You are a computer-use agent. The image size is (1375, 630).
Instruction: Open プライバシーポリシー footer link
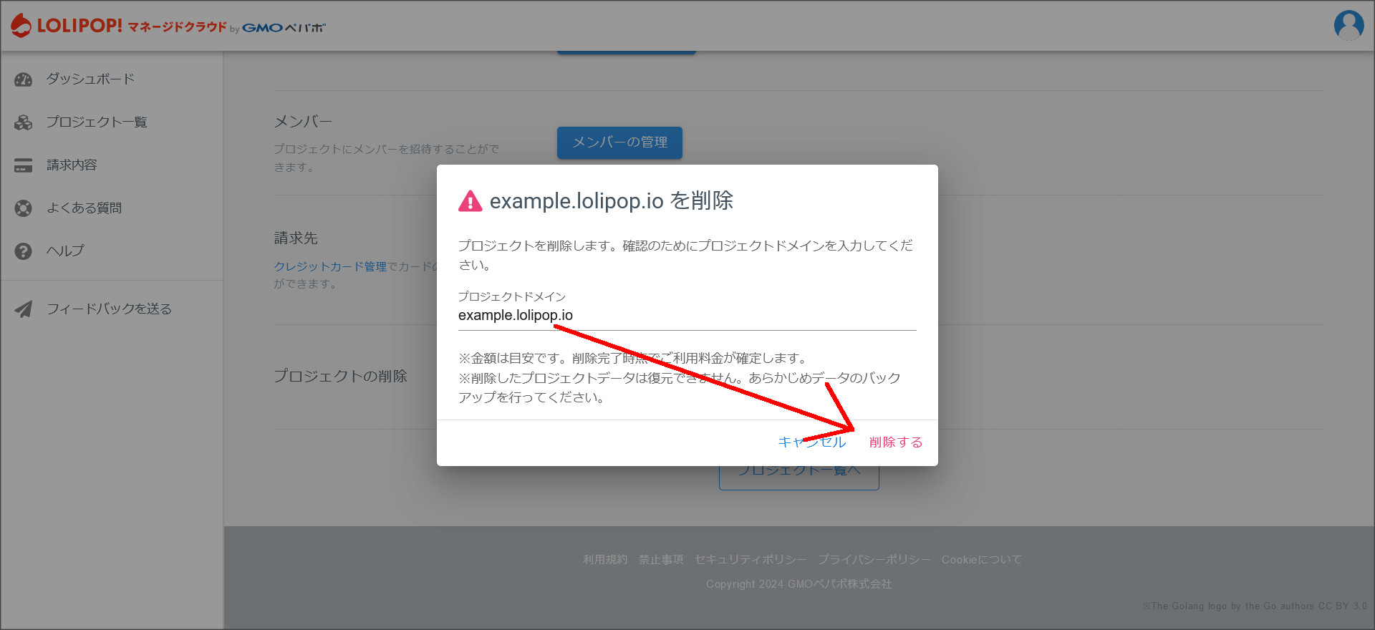click(x=874, y=559)
